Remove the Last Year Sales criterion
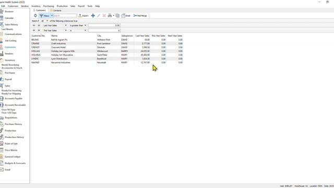This screenshot has height=188, width=334. point(39,26)
